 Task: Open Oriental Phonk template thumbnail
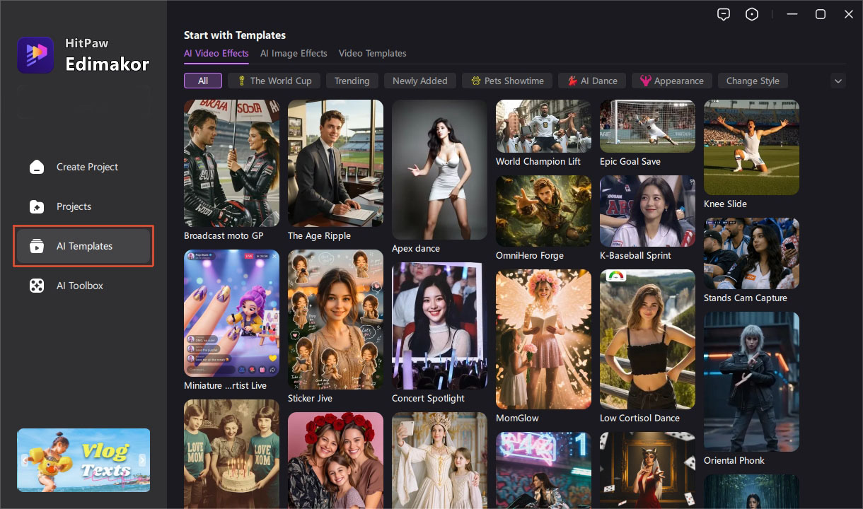tap(751, 382)
